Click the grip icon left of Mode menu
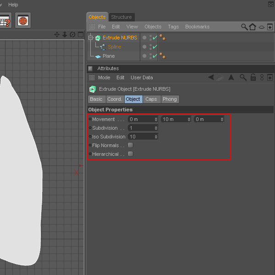 (x=92, y=78)
